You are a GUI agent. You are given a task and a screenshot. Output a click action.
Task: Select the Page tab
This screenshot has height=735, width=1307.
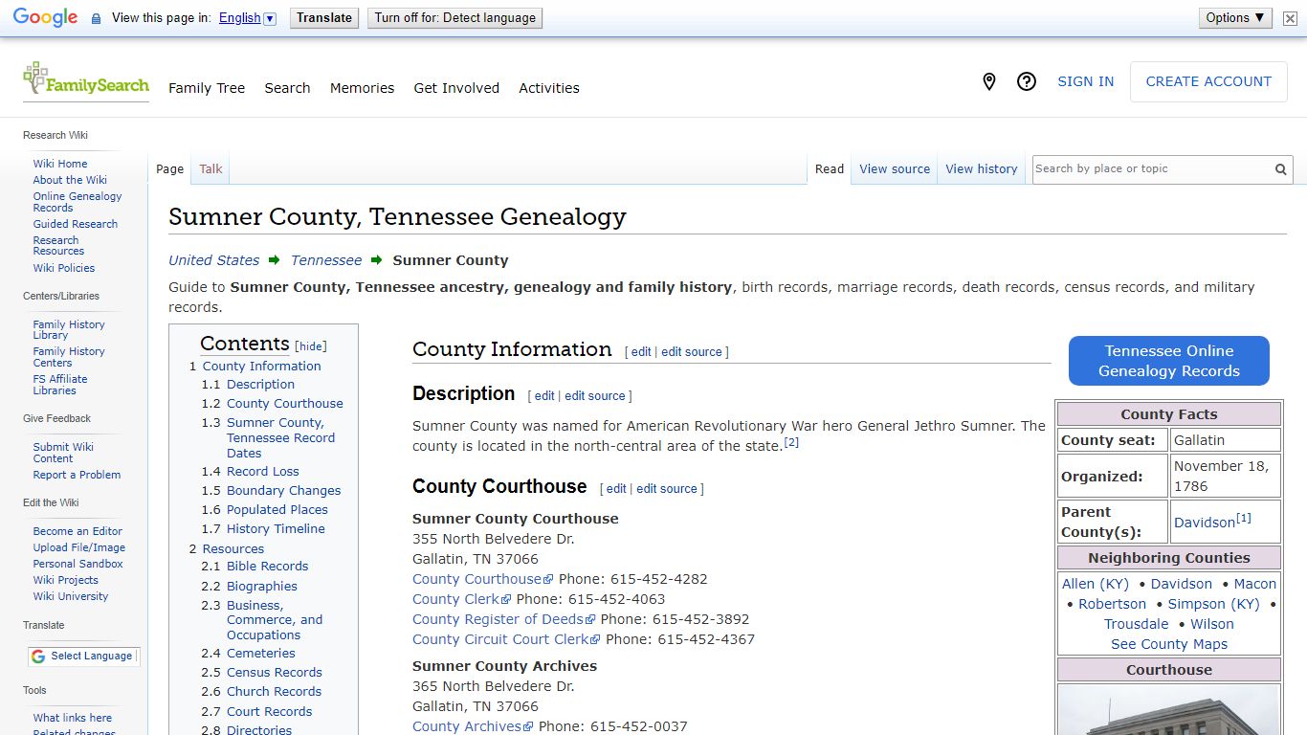click(x=169, y=169)
